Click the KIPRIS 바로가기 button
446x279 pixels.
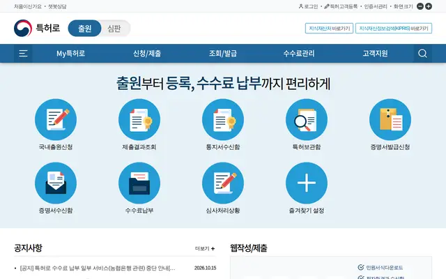[x=394, y=28]
